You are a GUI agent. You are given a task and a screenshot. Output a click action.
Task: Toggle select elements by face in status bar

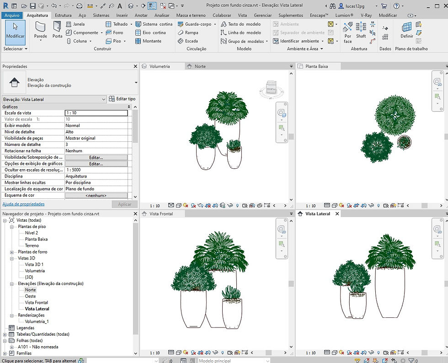coord(385,360)
